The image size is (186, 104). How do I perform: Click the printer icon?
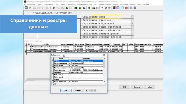point(94,8)
